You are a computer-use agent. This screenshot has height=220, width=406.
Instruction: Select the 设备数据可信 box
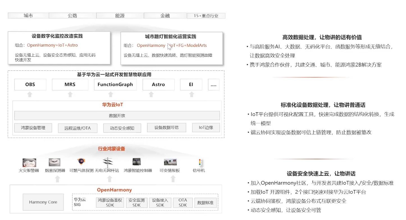[x=166, y=128]
